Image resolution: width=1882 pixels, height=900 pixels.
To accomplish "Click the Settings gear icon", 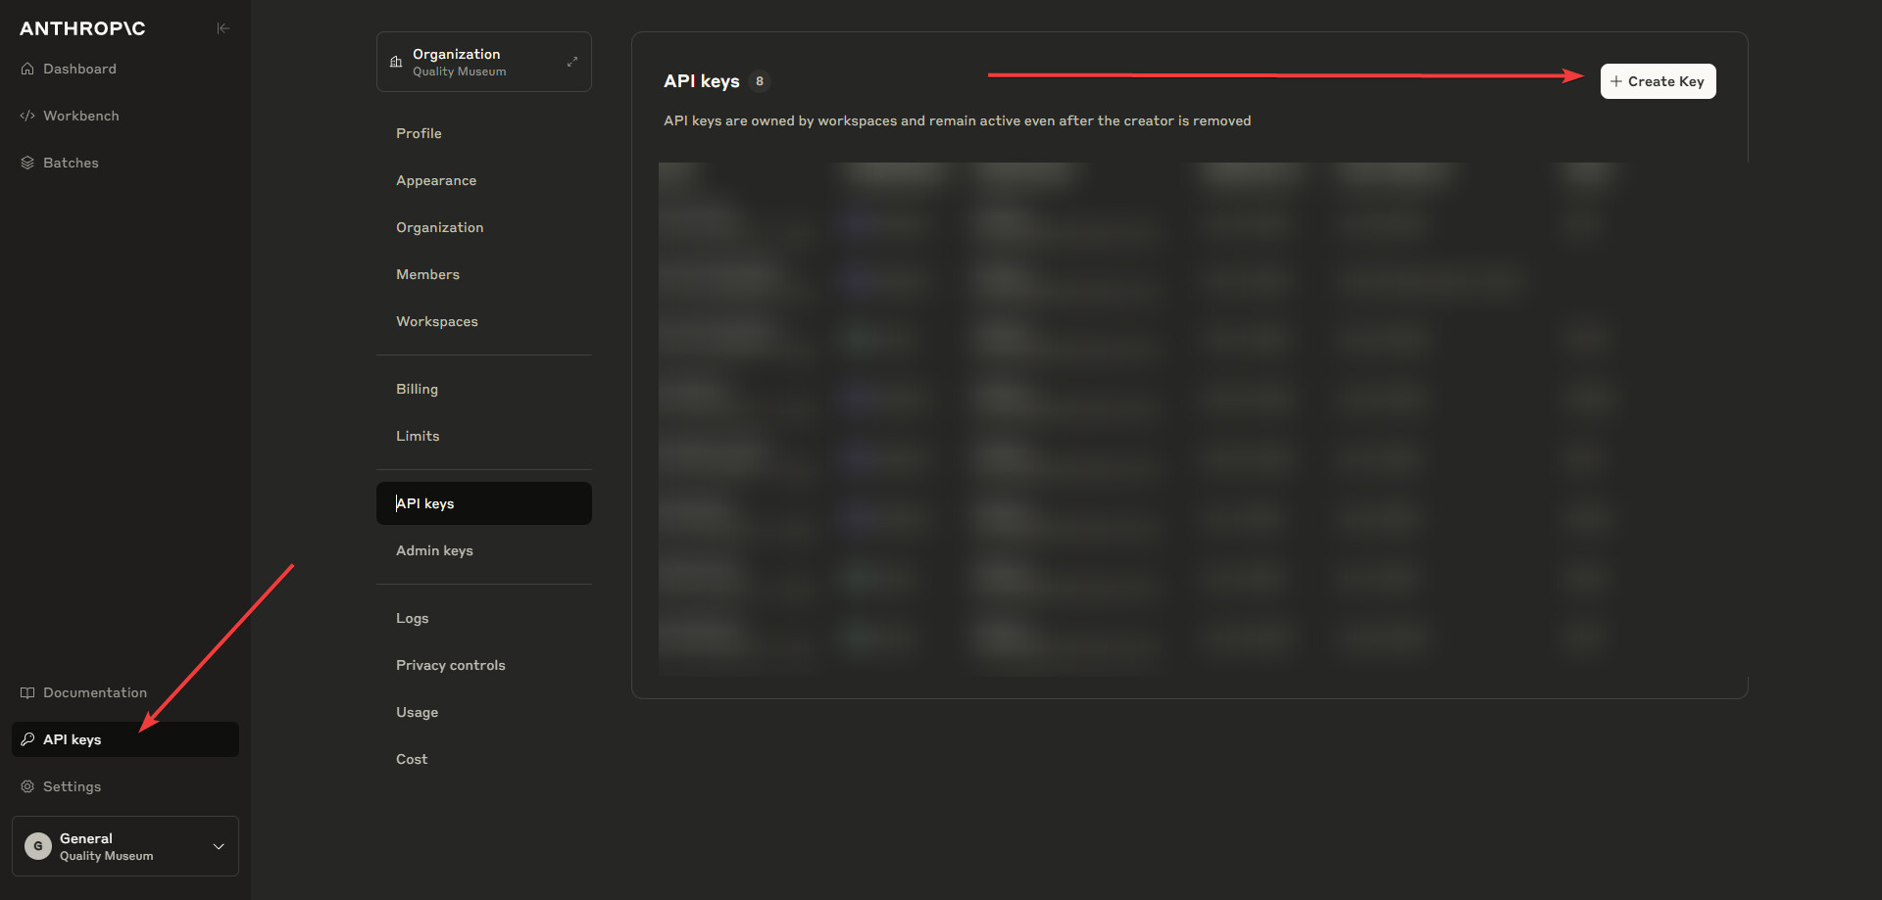I will coord(27,786).
